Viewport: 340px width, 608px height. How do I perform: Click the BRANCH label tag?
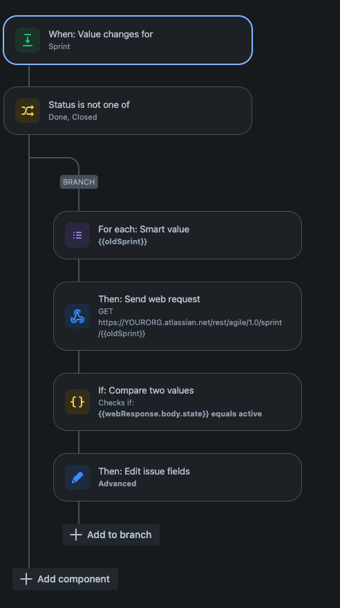79,182
